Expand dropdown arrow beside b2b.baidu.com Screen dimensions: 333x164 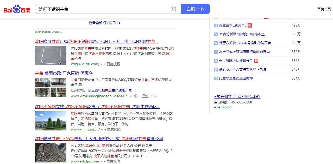[x=61, y=32]
